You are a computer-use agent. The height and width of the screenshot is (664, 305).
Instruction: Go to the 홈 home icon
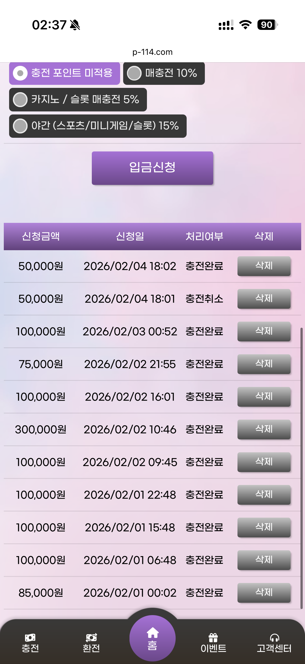click(x=152, y=633)
